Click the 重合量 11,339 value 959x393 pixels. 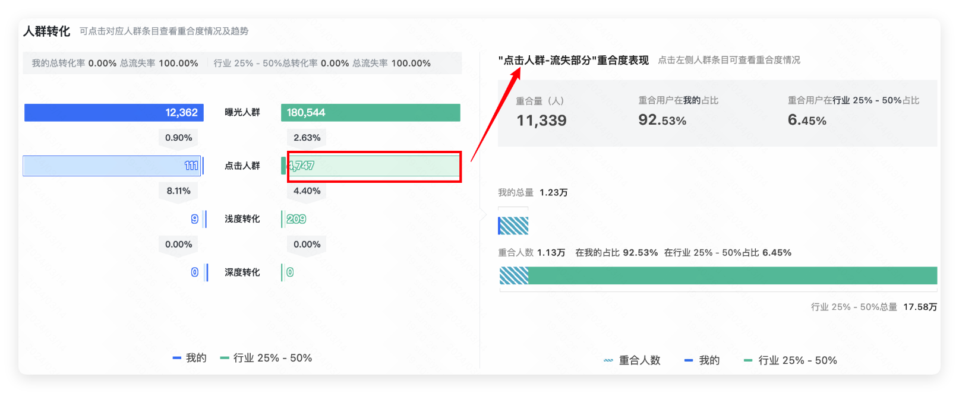pos(541,120)
